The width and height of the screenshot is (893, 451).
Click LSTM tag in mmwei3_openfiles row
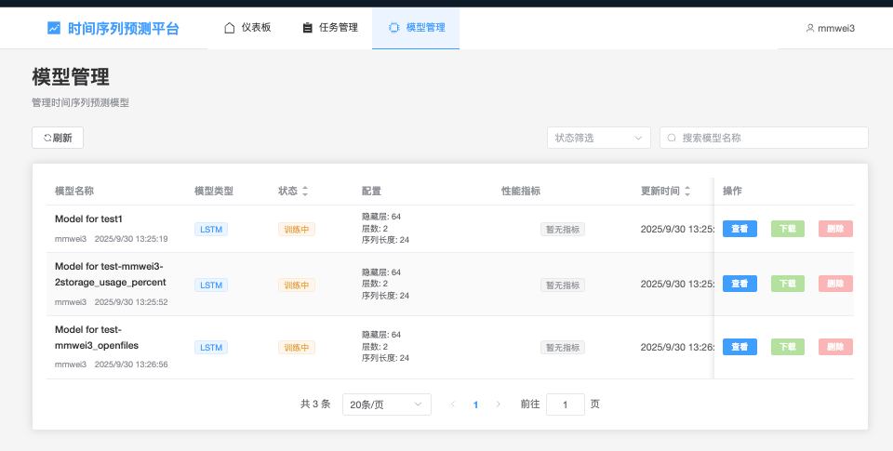pos(211,348)
